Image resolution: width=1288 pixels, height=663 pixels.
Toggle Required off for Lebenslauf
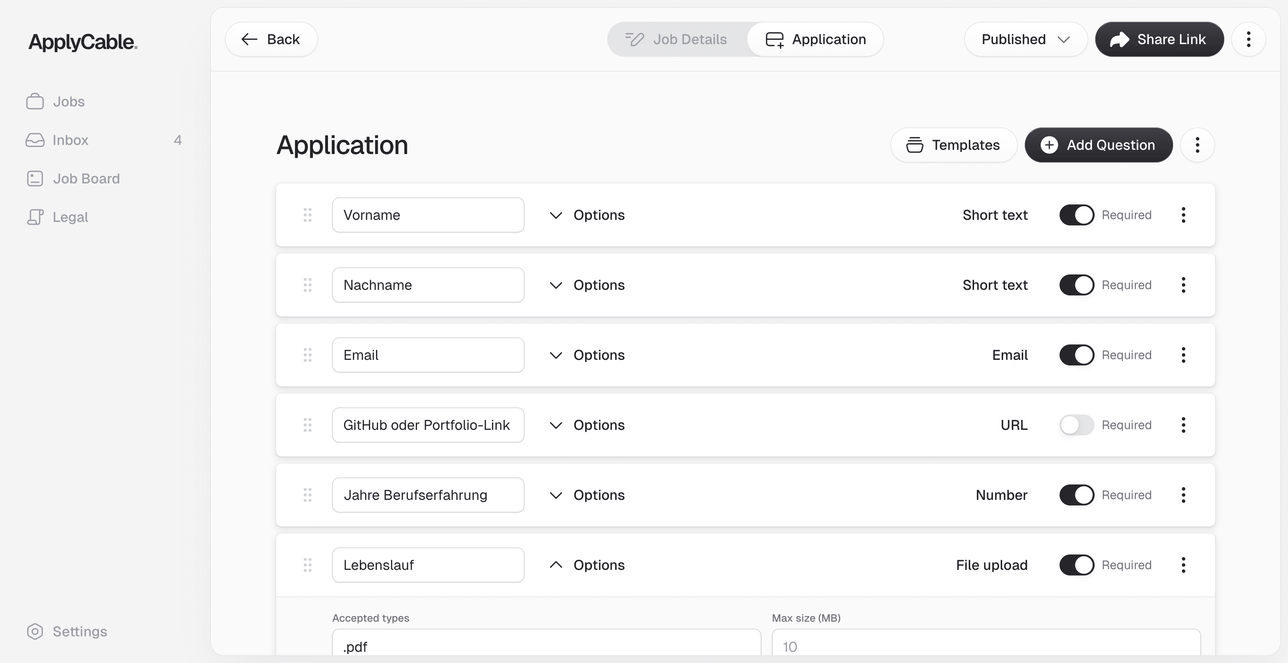click(1076, 565)
